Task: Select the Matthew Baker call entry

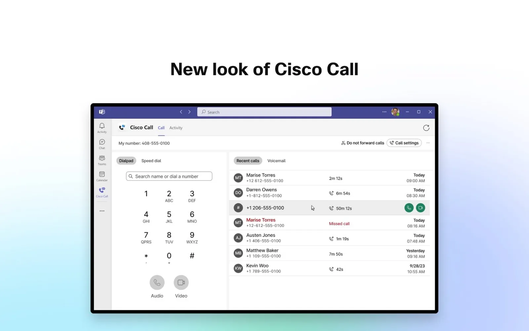Action: [x=329, y=254]
